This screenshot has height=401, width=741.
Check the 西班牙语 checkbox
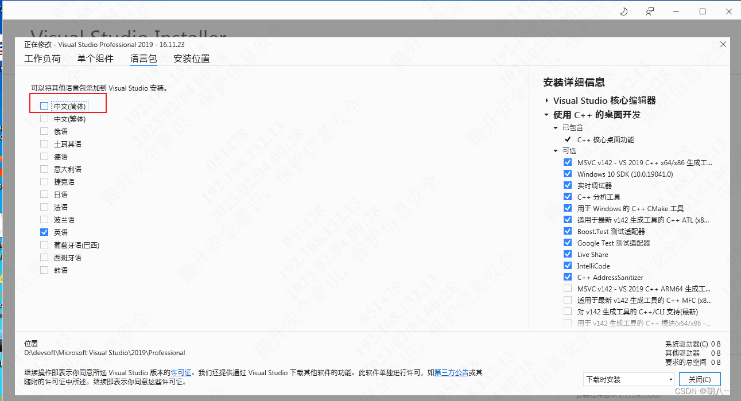click(x=44, y=258)
